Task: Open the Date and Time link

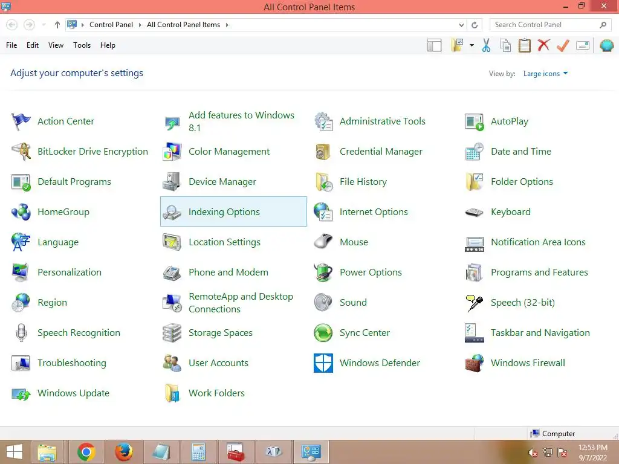Action: click(520, 152)
